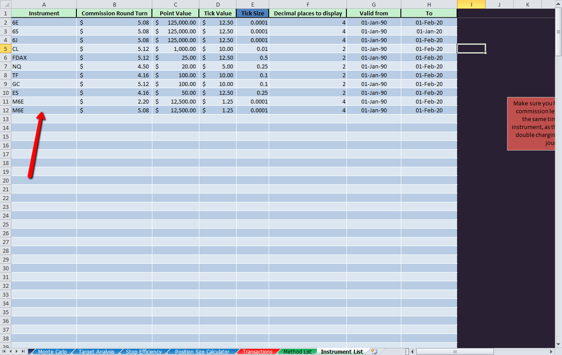Click the horizontal scrollbar right arrow
The width and height of the screenshot is (562, 355).
(552, 351)
